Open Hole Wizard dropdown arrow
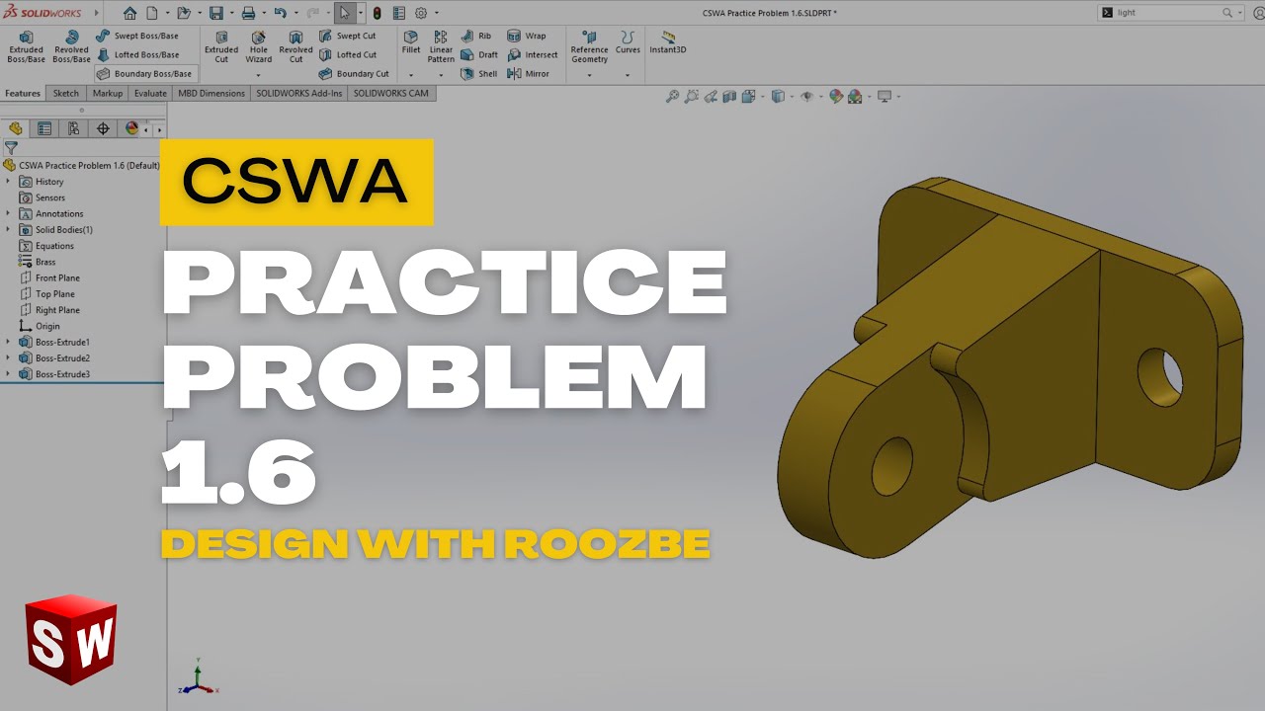 point(258,75)
